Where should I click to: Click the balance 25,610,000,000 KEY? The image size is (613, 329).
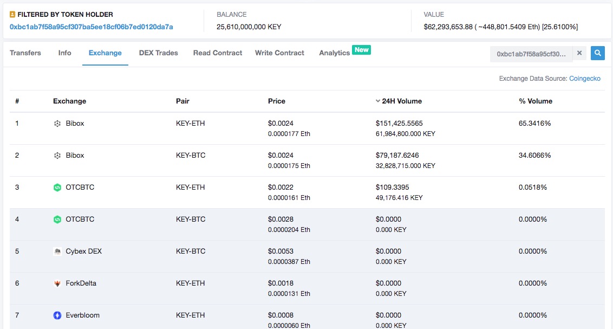pos(249,27)
